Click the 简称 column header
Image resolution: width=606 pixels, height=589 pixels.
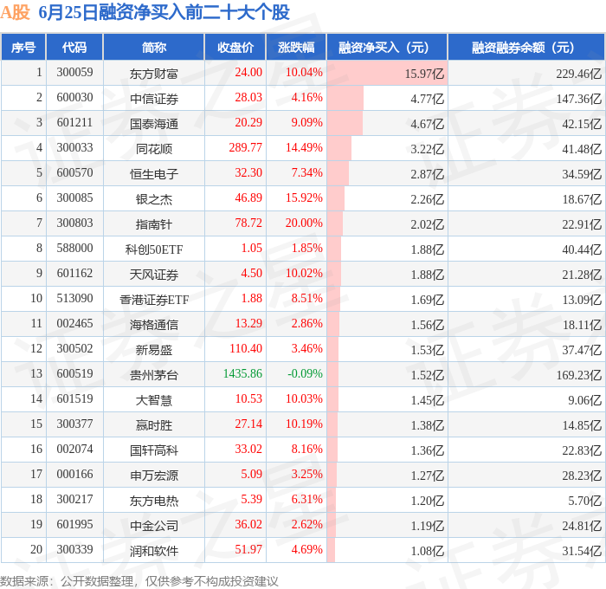tap(154, 47)
